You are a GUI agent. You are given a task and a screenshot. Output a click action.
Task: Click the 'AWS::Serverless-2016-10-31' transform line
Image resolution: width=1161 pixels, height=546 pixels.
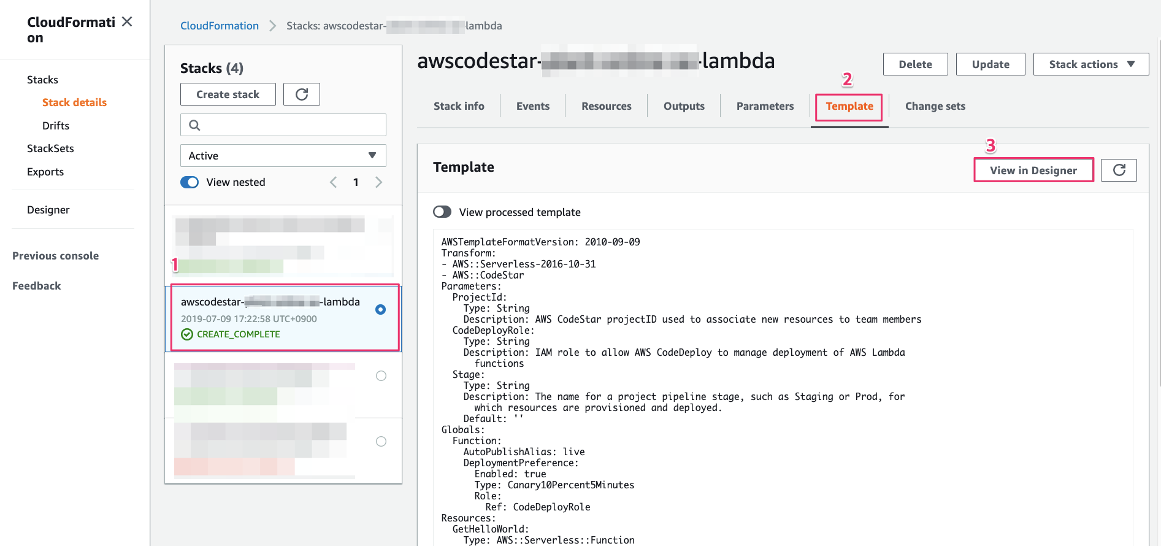point(519,264)
